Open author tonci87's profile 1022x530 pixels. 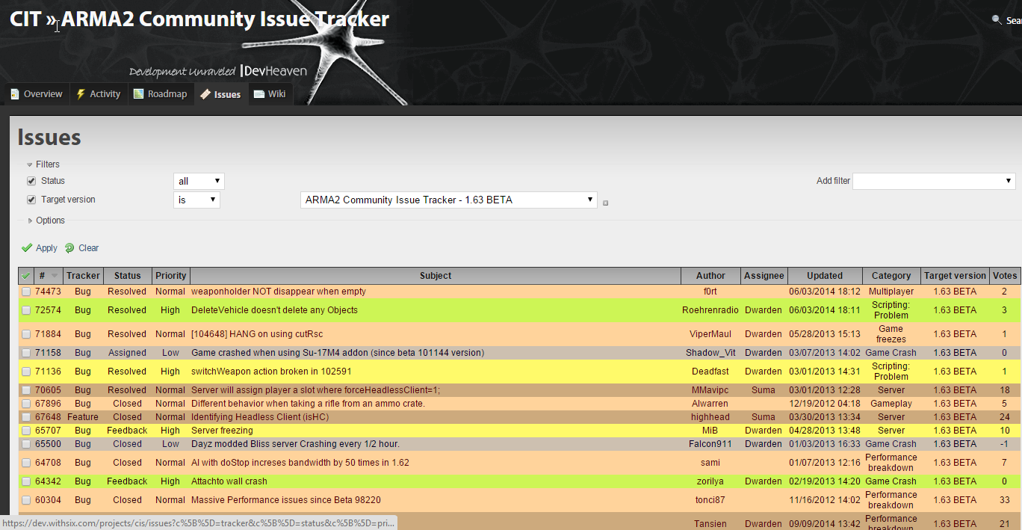coord(710,500)
